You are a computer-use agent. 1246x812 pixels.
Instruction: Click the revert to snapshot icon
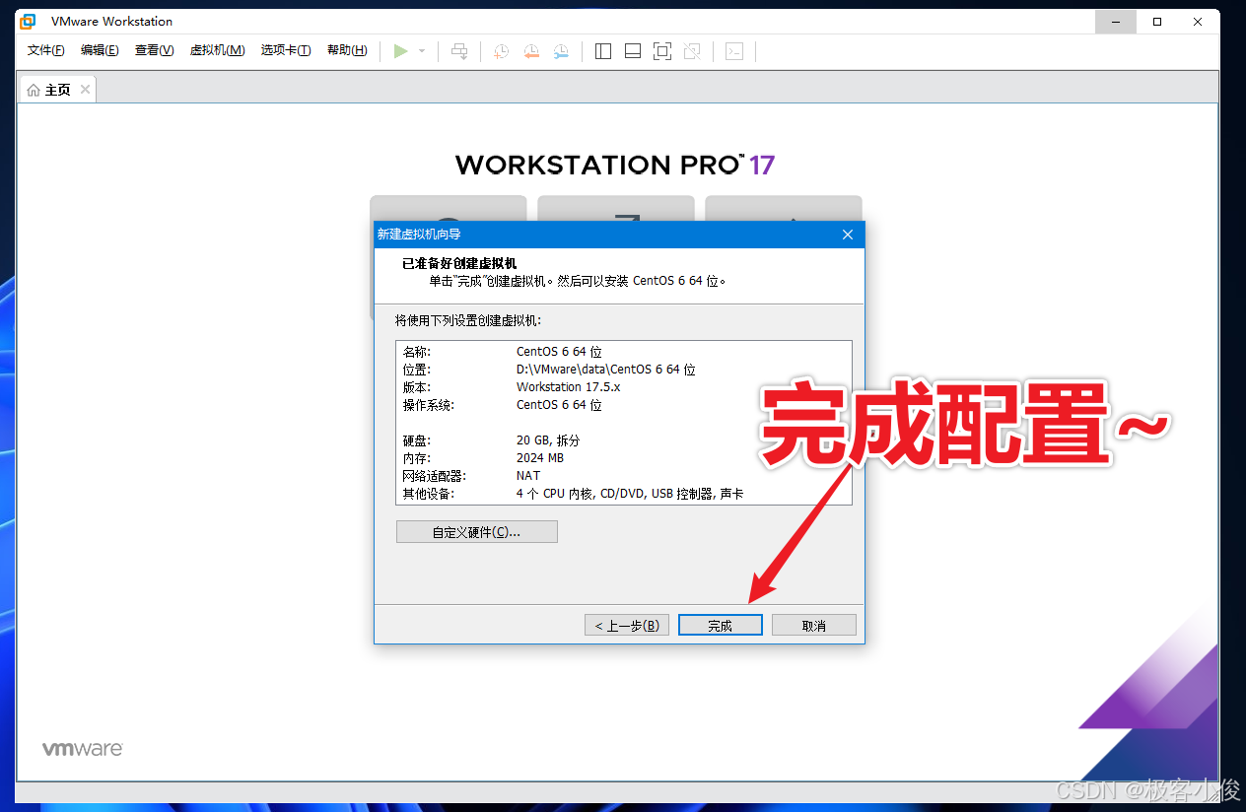pos(531,51)
